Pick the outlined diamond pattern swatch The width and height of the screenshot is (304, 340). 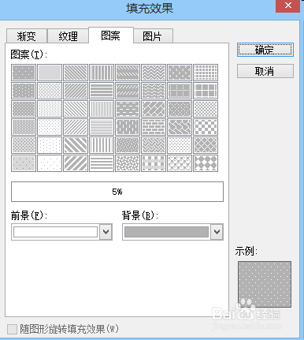(x=206, y=145)
